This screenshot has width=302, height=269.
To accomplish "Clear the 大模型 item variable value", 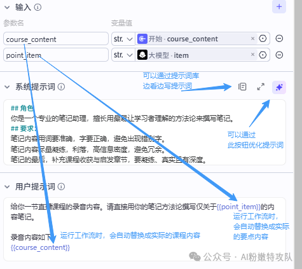I will click(x=252, y=55).
